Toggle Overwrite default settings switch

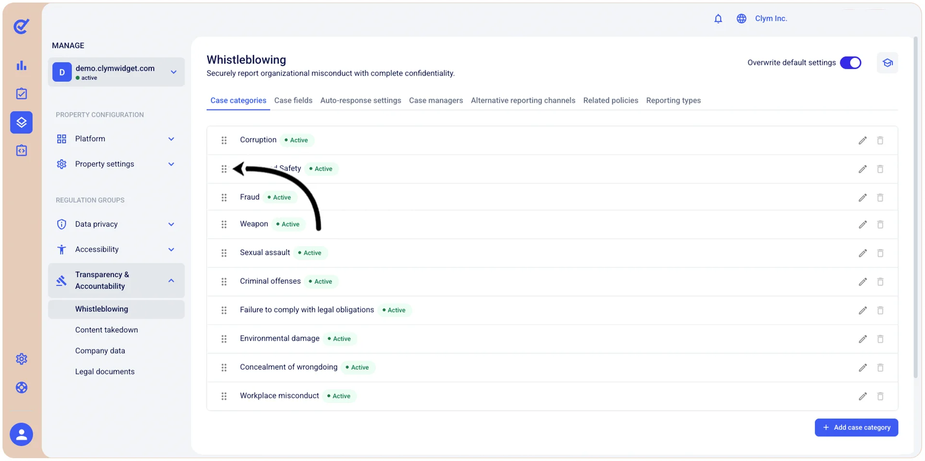point(850,63)
